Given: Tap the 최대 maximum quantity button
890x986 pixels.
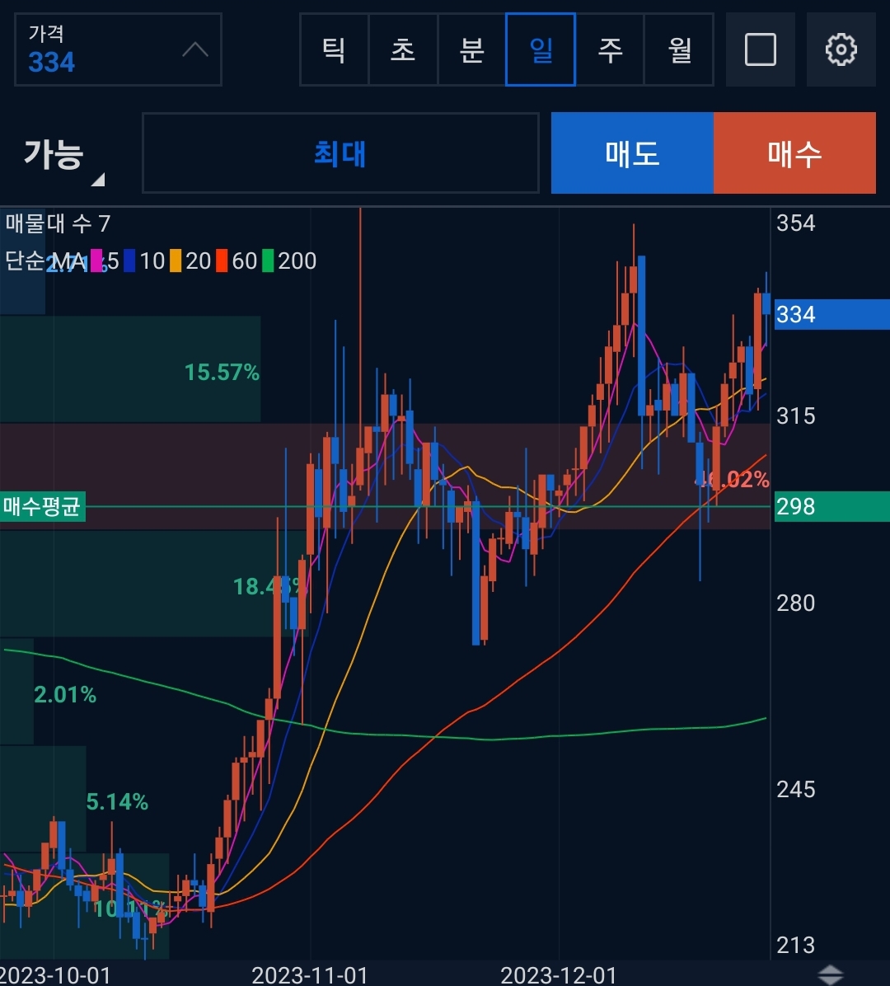Looking at the screenshot, I should pos(340,153).
